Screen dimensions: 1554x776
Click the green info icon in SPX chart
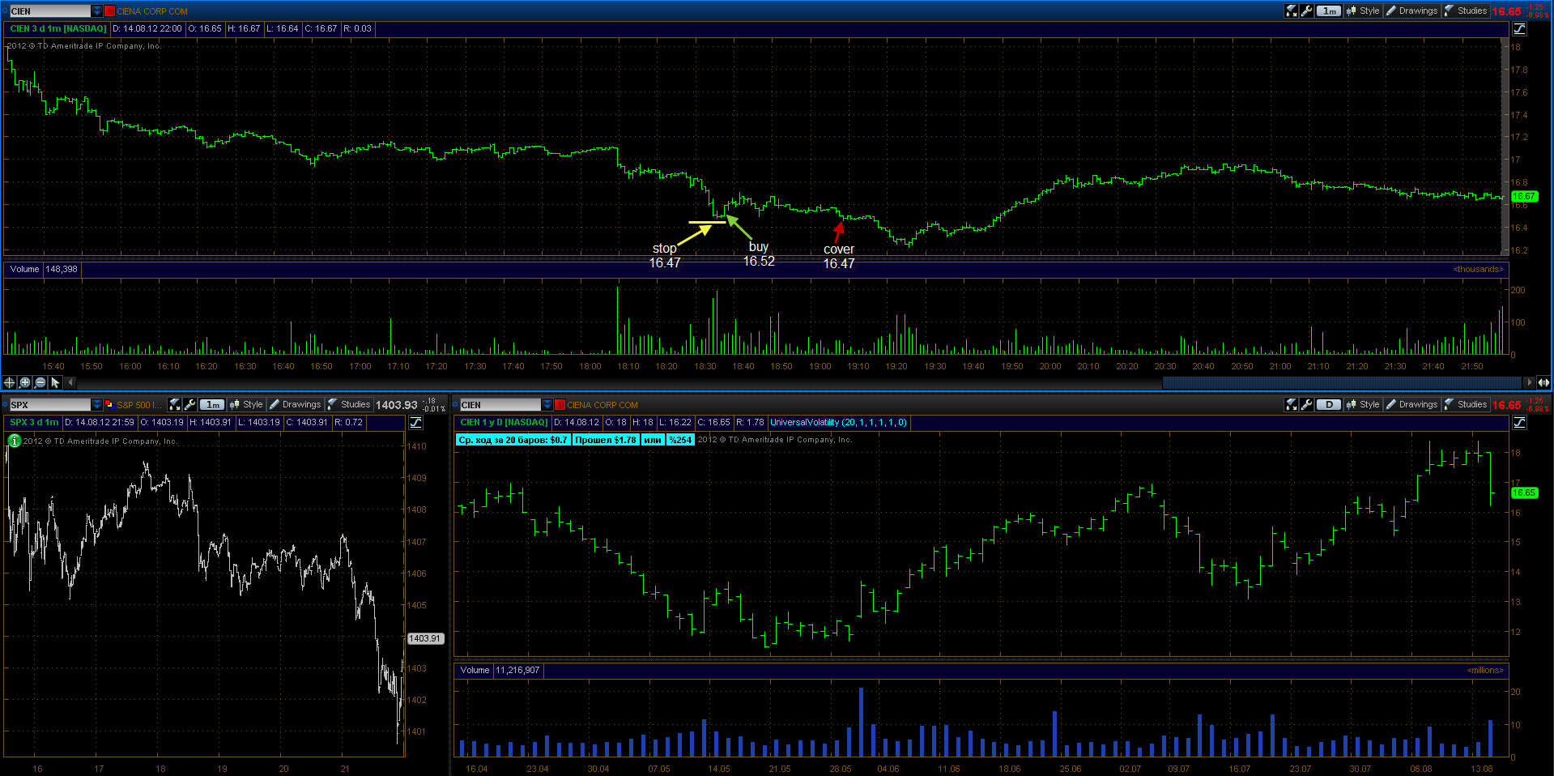click(14, 441)
